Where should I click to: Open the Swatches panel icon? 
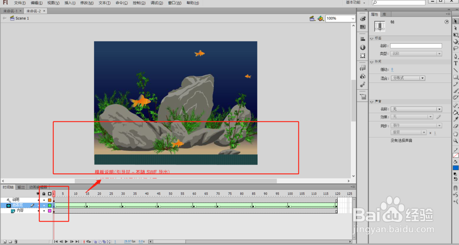363,27
